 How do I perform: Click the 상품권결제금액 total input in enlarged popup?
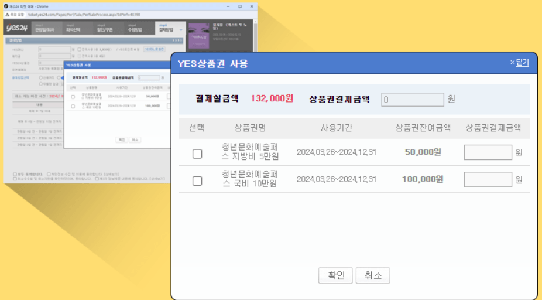(x=413, y=99)
